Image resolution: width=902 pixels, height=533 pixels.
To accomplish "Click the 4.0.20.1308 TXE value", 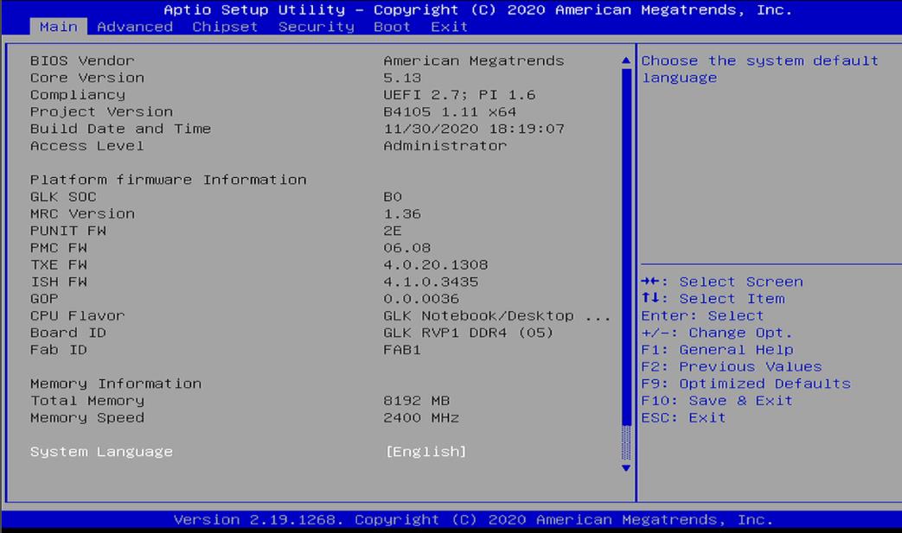I will point(436,264).
